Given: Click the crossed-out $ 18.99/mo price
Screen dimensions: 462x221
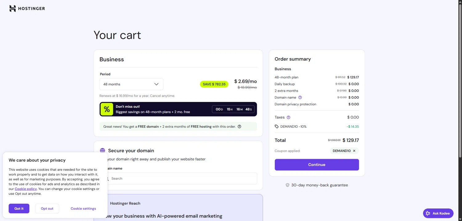Looking at the screenshot, I should point(247,87).
